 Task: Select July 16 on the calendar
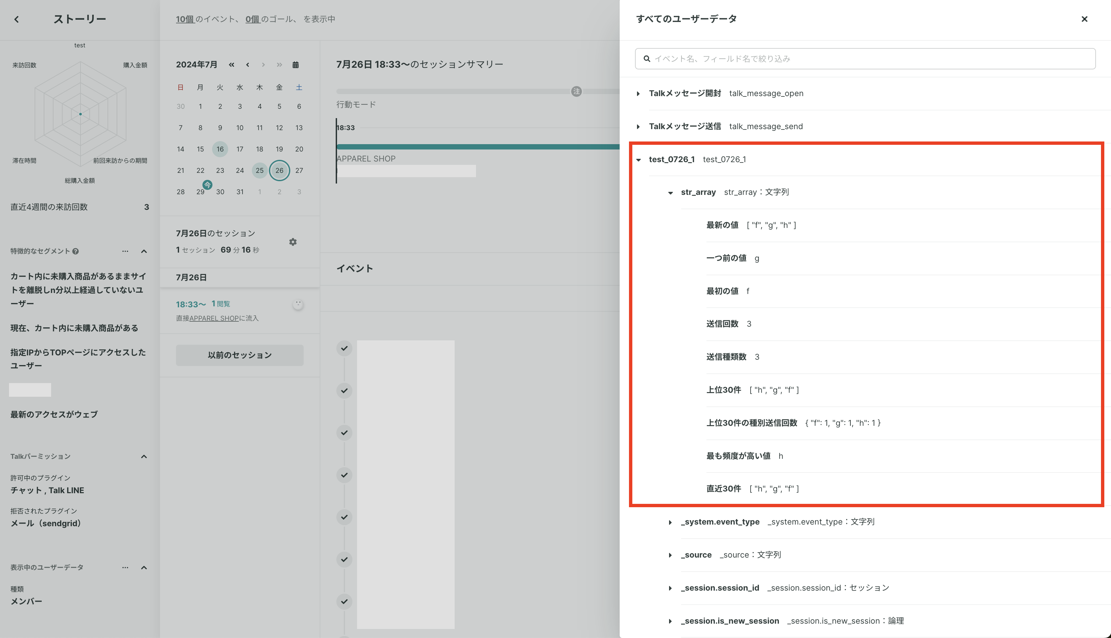point(220,149)
